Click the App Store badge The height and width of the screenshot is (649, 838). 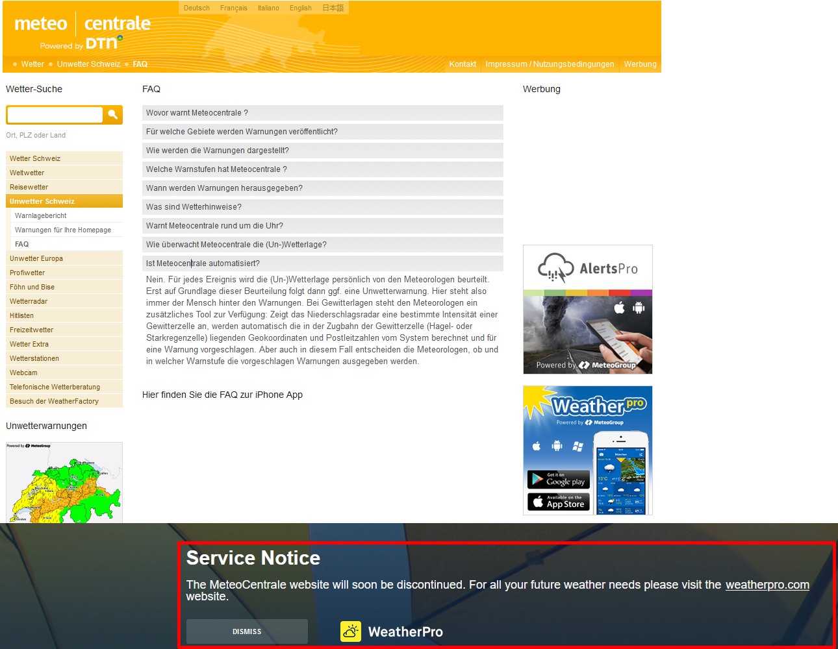tap(559, 502)
